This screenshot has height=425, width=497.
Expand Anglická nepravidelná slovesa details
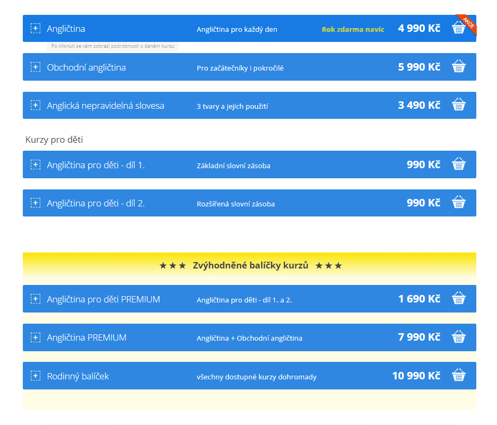click(x=36, y=106)
